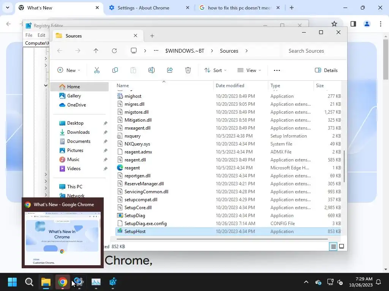Select OneDrive in the navigation pane
389x291 pixels.
tap(79, 105)
